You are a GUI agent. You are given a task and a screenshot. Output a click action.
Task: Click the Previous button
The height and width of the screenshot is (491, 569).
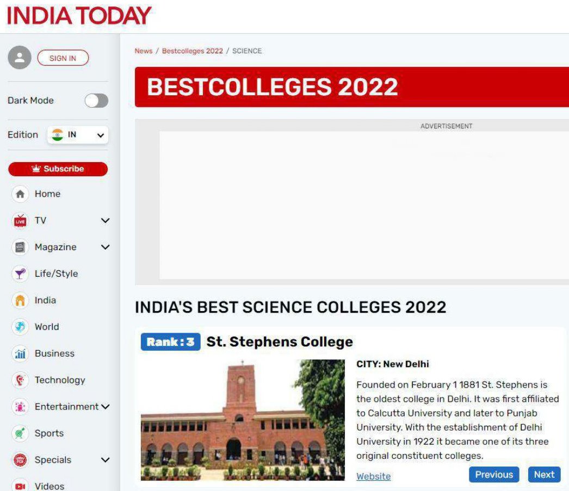pos(494,474)
